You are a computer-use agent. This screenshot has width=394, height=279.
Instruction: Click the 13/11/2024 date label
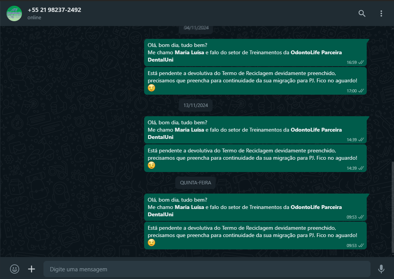point(196,105)
